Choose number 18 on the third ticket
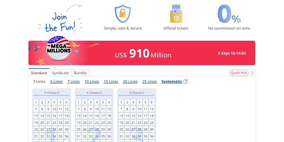The image size is (284, 142). (x=152, y=116)
